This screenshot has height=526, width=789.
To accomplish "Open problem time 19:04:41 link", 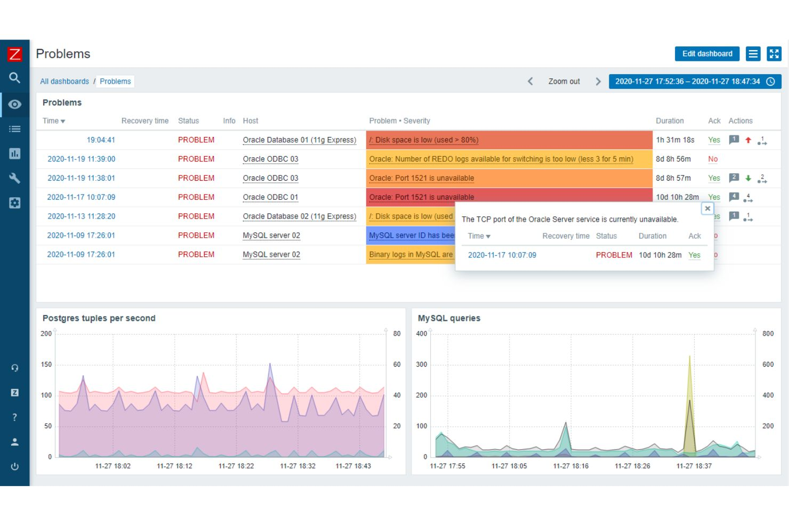I will coord(101,140).
